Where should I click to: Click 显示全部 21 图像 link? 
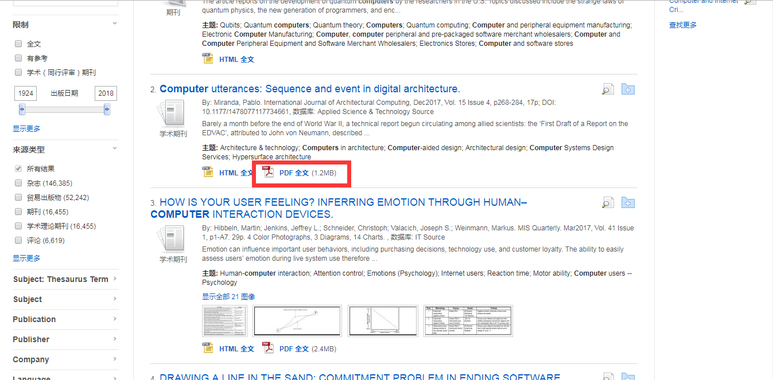tap(228, 296)
